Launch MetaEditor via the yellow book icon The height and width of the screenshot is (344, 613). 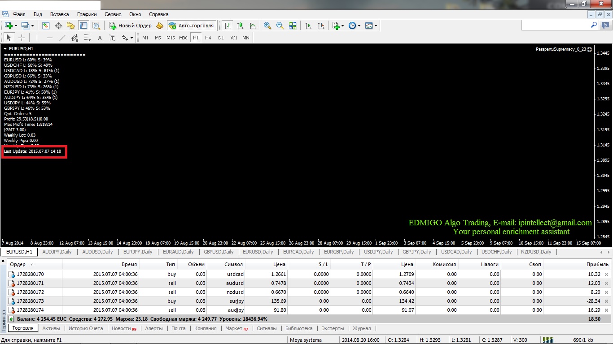(x=160, y=26)
